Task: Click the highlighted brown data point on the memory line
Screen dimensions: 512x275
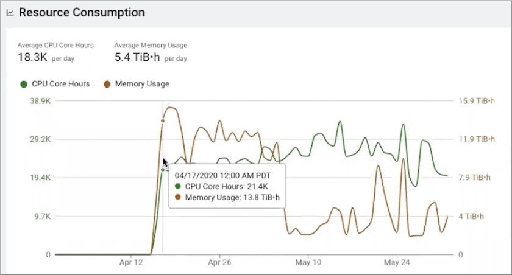Action: click(163, 120)
